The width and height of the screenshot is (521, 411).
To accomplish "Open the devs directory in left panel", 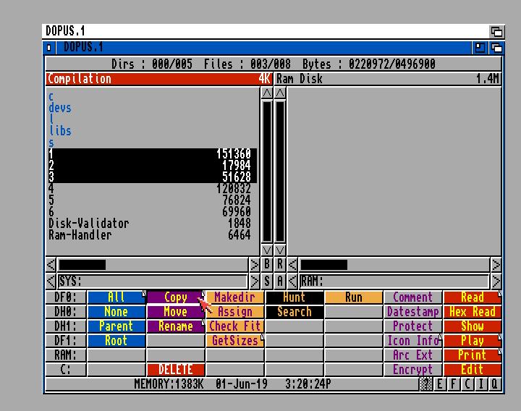I will [x=60, y=108].
